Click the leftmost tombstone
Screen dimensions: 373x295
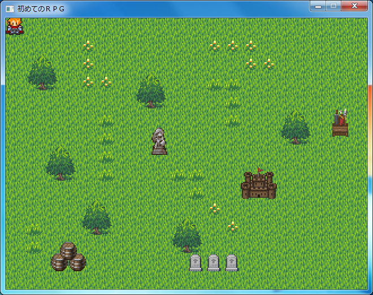pyautogui.click(x=196, y=263)
